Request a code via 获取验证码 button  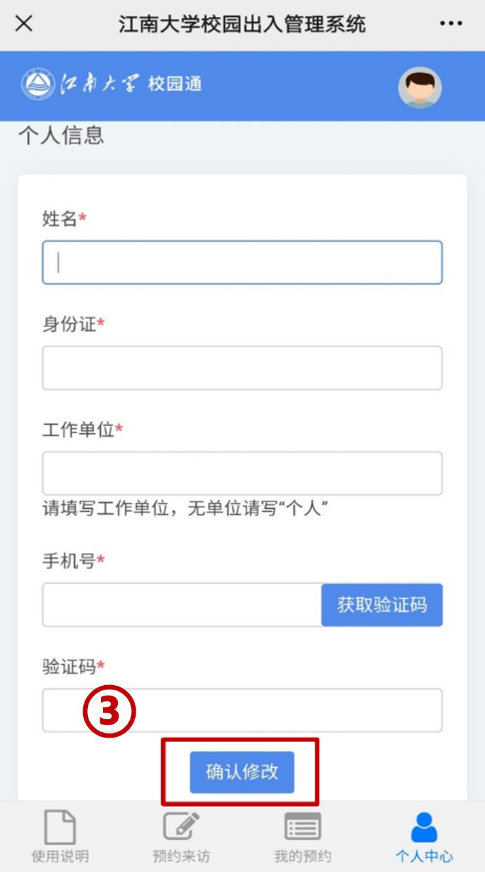(x=382, y=604)
